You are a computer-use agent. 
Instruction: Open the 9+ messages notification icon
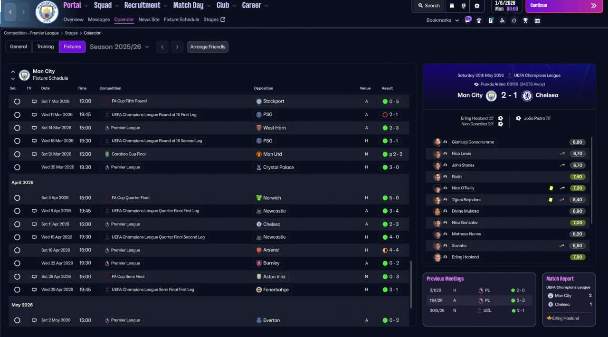[x=468, y=20]
